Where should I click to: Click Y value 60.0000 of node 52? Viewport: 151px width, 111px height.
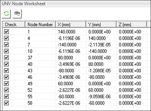click(x=96, y=90)
